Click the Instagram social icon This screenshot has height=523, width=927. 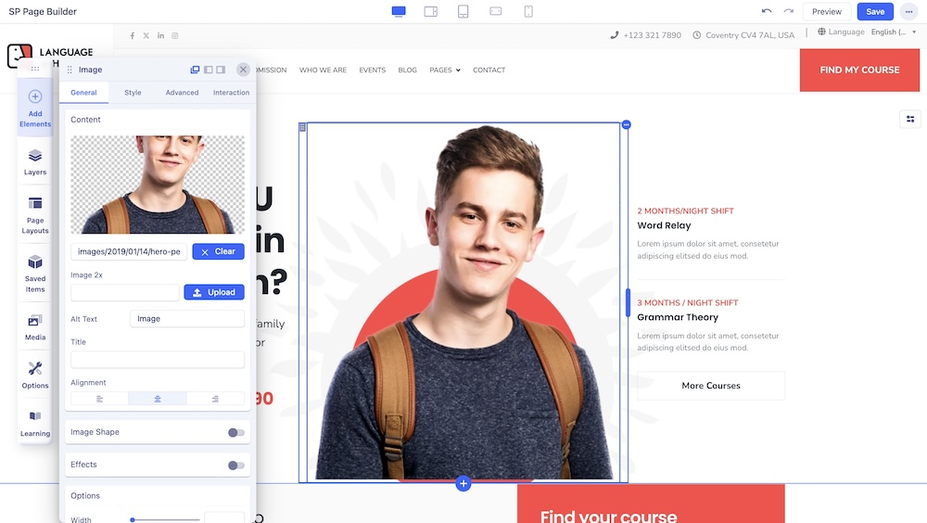(x=175, y=35)
